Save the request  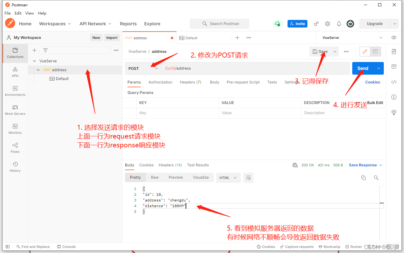320,52
